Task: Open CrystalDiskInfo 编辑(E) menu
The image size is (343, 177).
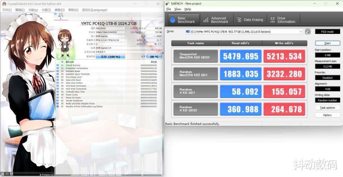Action: click(x=20, y=10)
